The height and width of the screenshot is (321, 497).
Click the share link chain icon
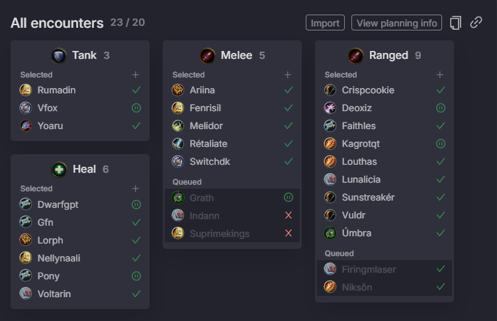click(476, 23)
